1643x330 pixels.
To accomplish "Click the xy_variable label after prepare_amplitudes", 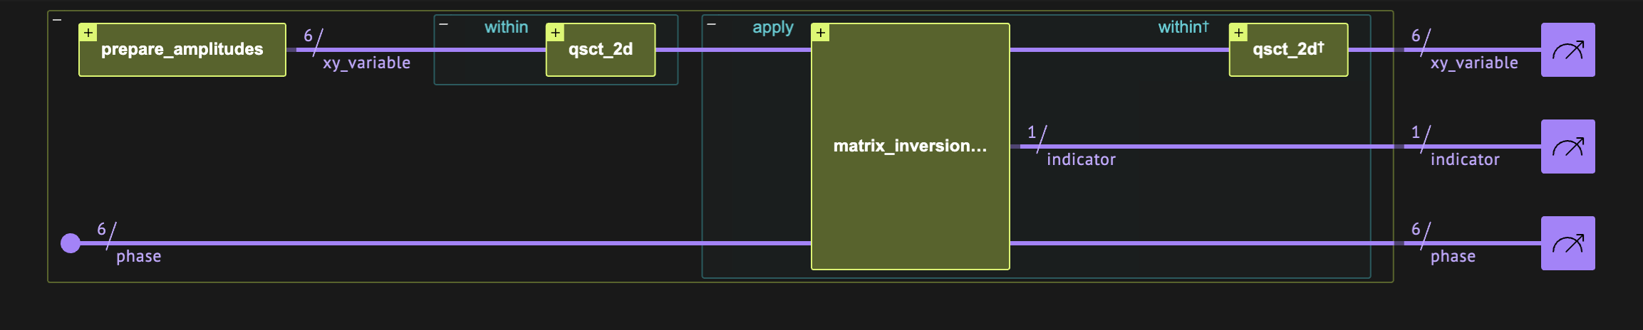I will pos(367,63).
